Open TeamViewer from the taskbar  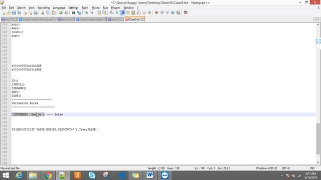[x=165, y=175]
